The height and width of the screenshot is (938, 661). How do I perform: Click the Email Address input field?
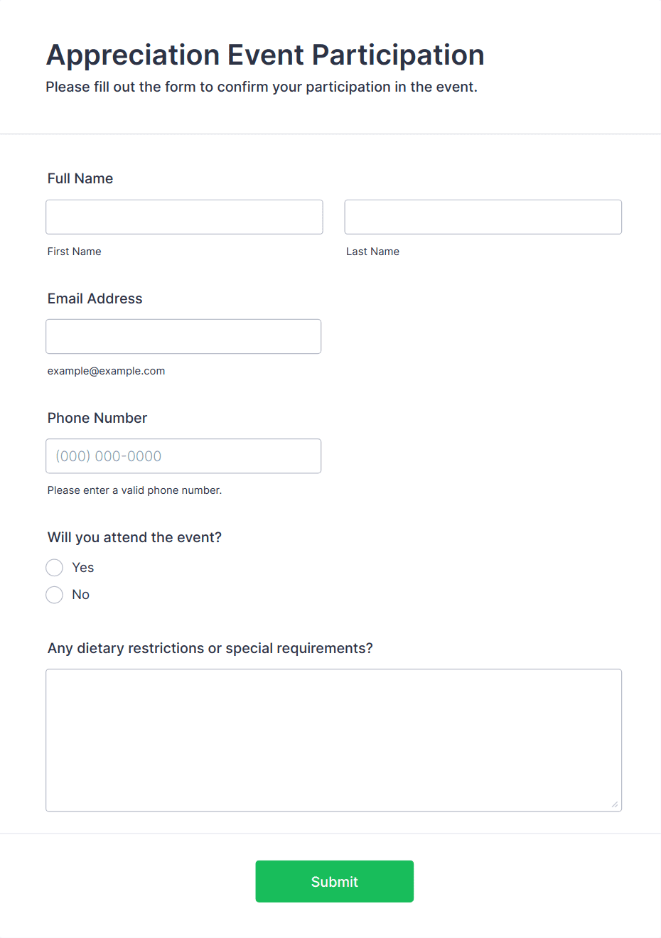(183, 336)
